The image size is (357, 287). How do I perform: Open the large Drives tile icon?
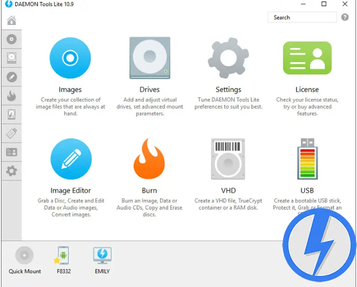pos(149,58)
